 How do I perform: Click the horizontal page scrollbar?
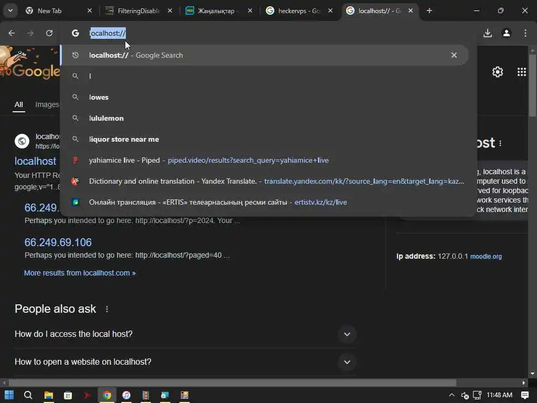coord(232,383)
